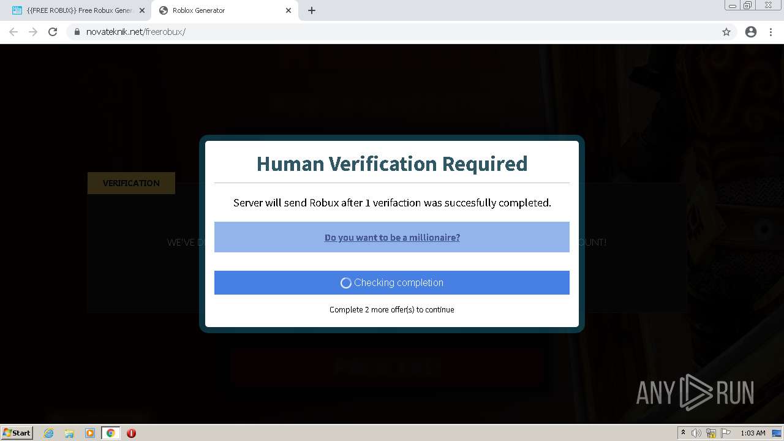Select the Roblox Generator tab
Screen dimensions: 784x441
224,10
